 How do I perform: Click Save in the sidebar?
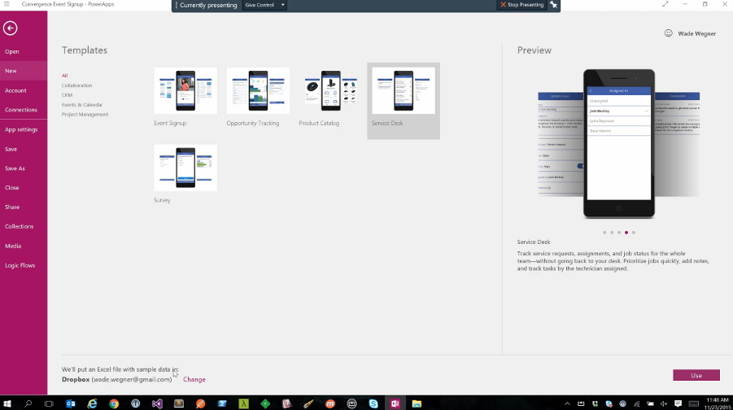tap(11, 149)
